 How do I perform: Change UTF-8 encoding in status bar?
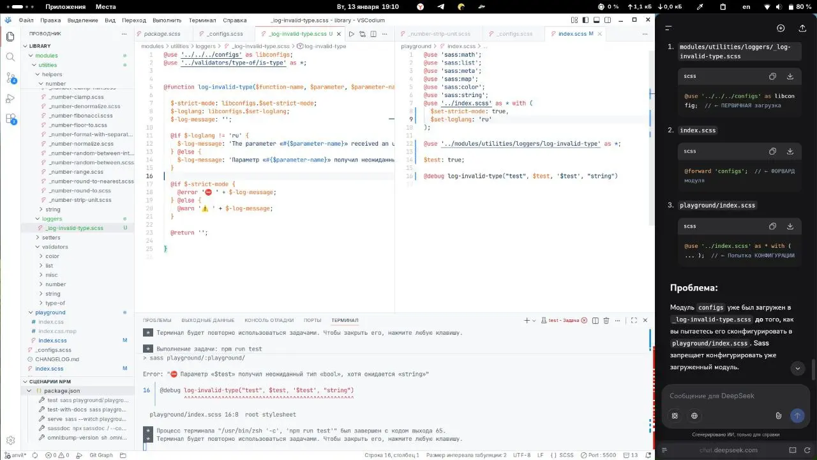click(521, 455)
